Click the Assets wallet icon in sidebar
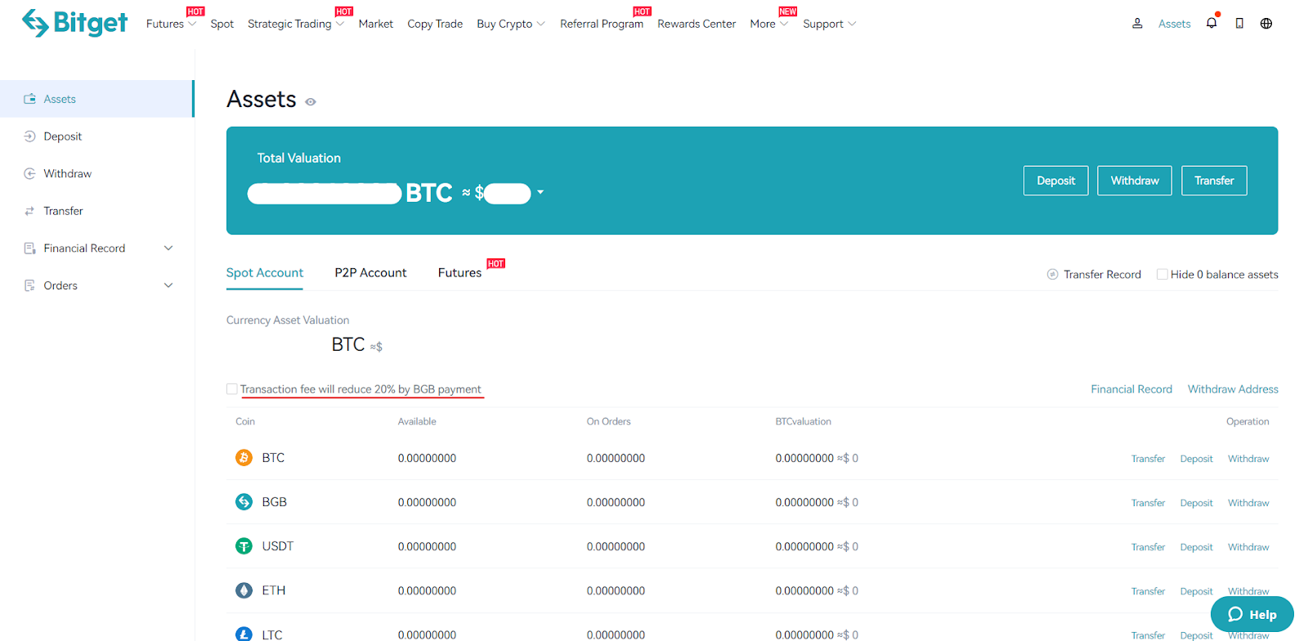 29,99
